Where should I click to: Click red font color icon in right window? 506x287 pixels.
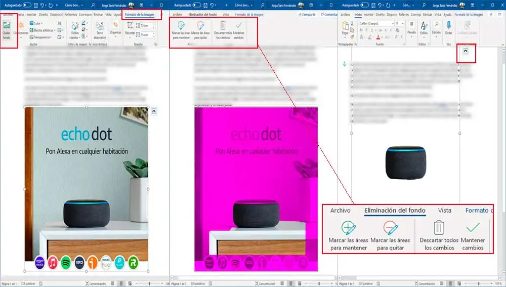point(378,37)
